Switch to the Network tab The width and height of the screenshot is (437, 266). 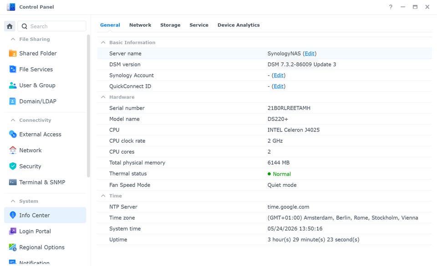pos(140,25)
